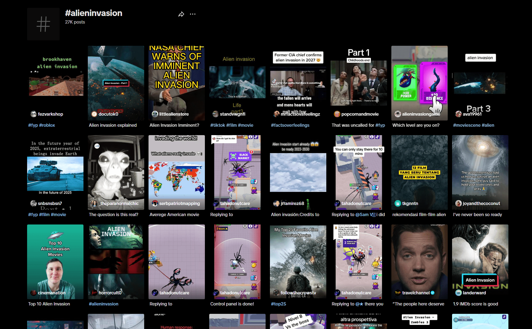This screenshot has width=532, height=329.
Task: Click caption 'Alien invasion explained'
Action: (x=113, y=125)
